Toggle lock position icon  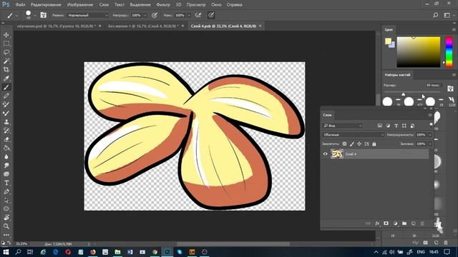359,144
